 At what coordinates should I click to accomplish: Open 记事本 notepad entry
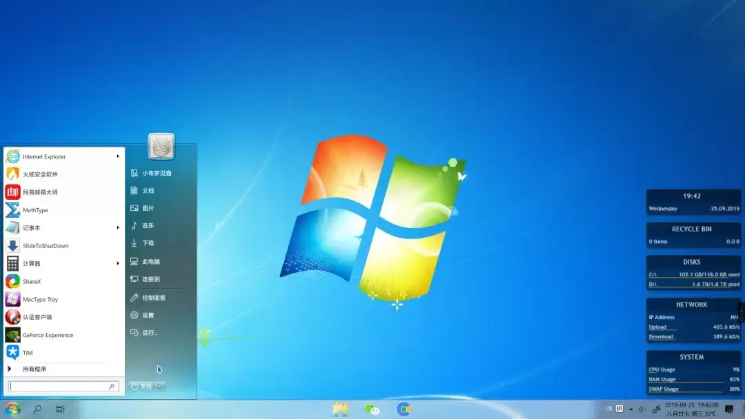click(63, 228)
